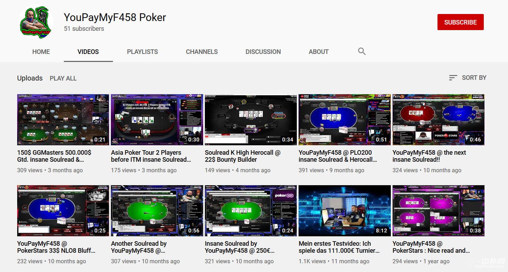Viewport: 508px width, 272px height.
Task: Open the 'next insane Soulread!!' video title
Action: pos(429,156)
